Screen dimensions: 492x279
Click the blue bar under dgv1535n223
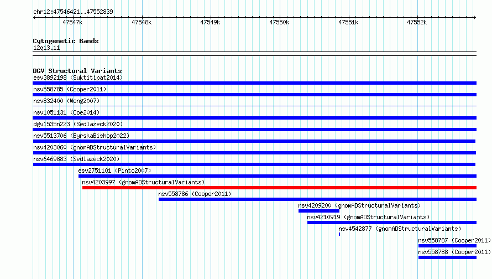(x=254, y=130)
